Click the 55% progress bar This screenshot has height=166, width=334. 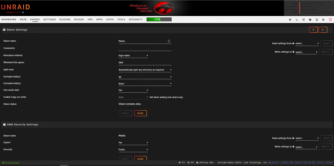(x=159, y=19)
